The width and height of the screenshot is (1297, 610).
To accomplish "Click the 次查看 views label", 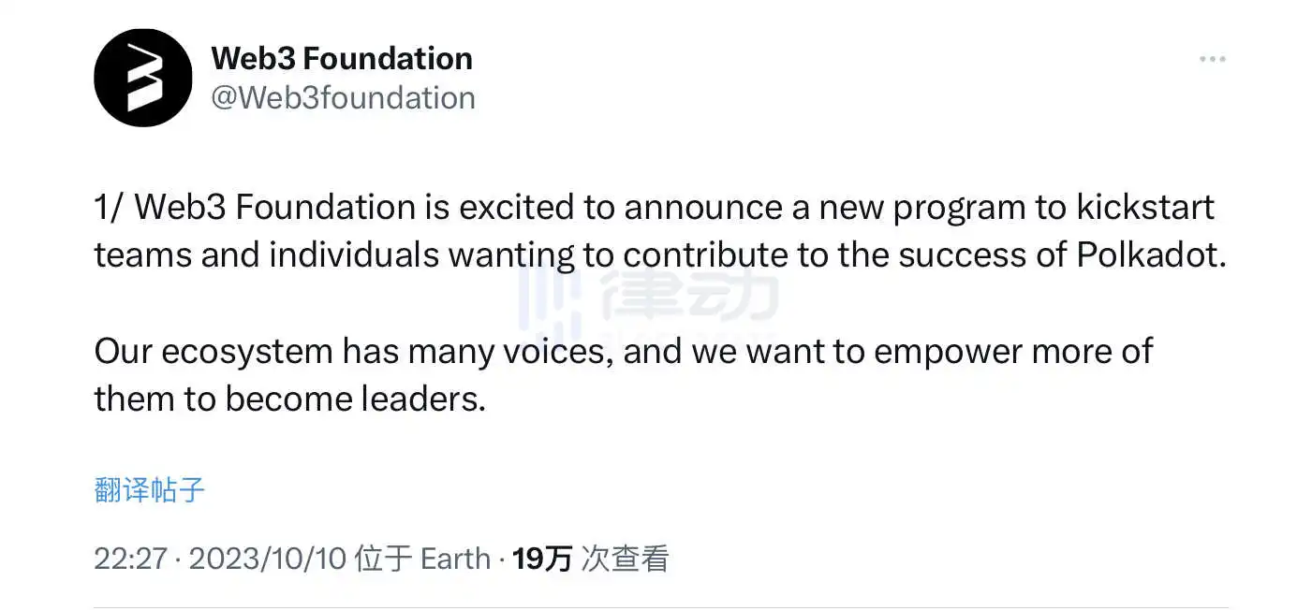I will (626, 559).
